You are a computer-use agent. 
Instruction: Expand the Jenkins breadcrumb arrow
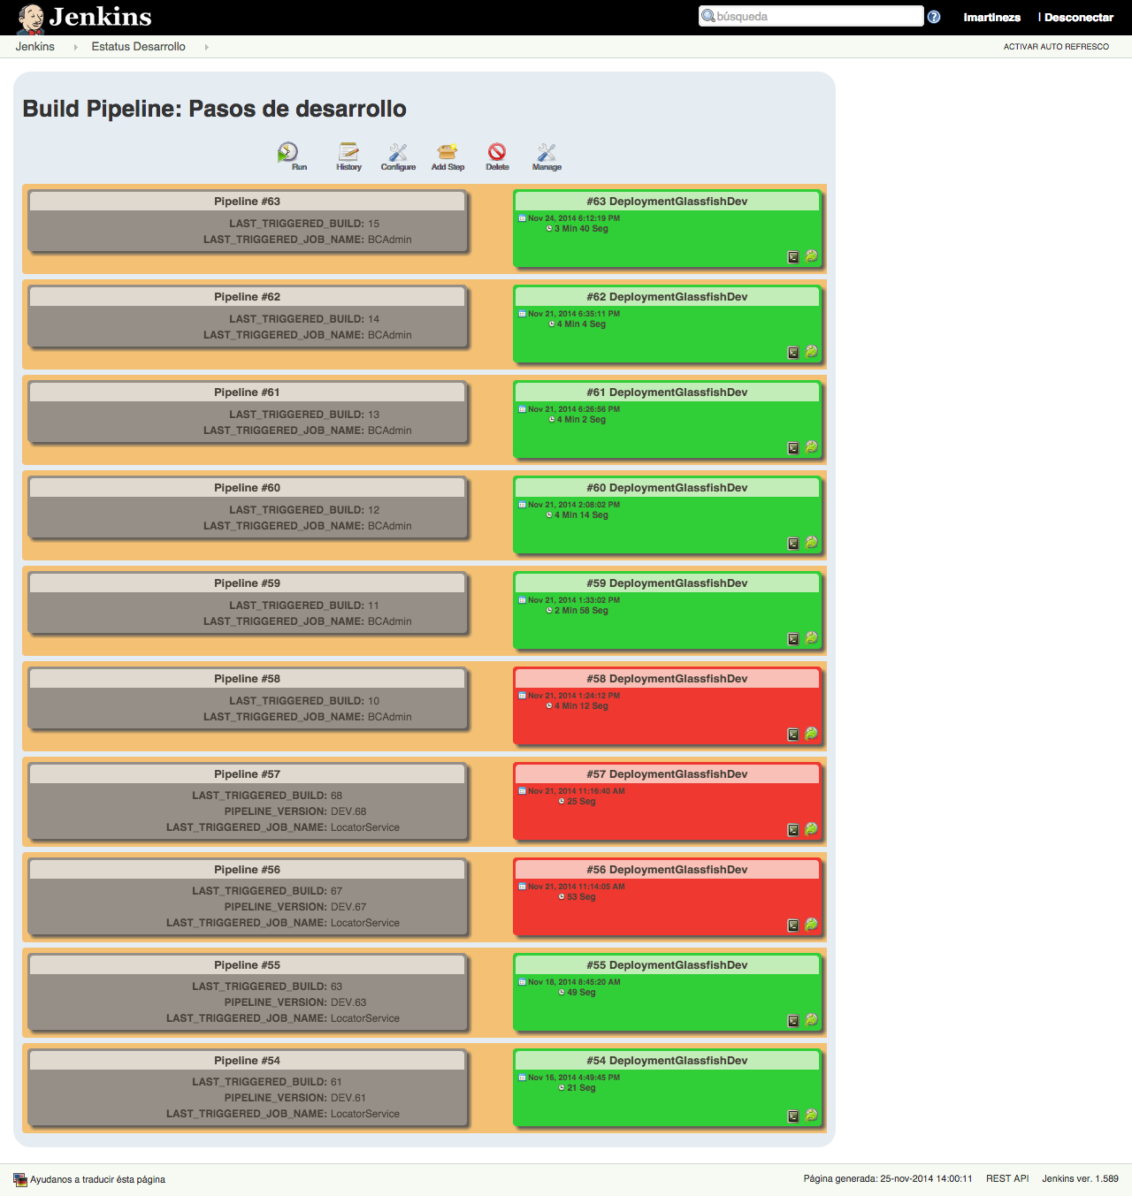[75, 47]
